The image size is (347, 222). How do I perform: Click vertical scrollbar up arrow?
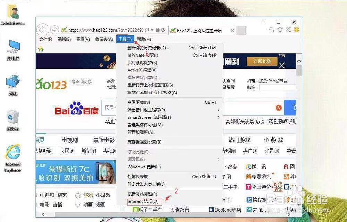point(299,61)
